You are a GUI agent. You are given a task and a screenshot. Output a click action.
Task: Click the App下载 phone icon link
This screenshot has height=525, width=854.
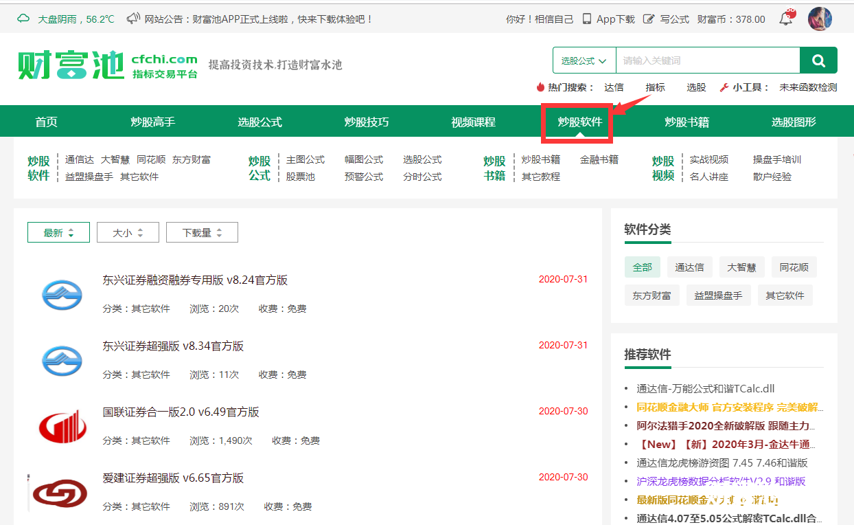click(x=608, y=19)
